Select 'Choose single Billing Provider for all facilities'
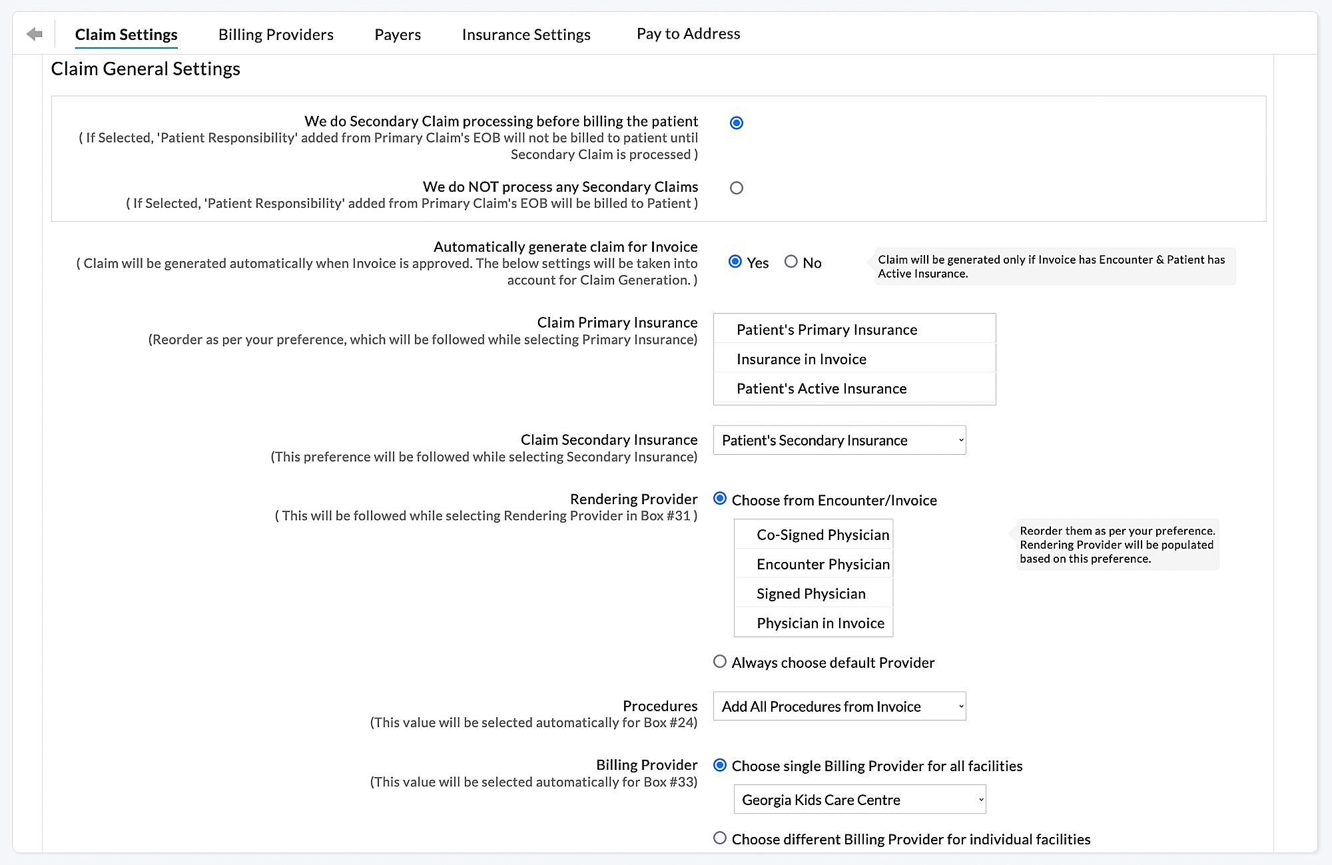Image resolution: width=1332 pixels, height=865 pixels. tap(720, 766)
